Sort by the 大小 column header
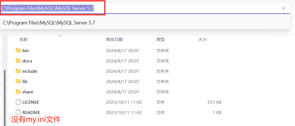This screenshot has width=295, height=126. coord(202,40)
